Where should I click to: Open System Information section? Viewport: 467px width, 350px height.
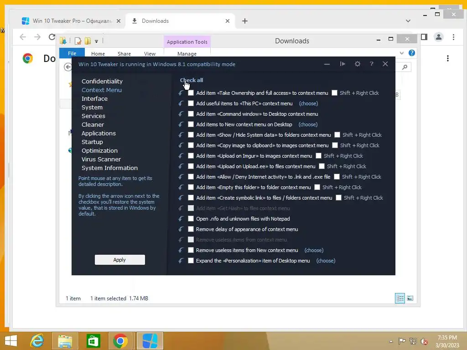109,168
